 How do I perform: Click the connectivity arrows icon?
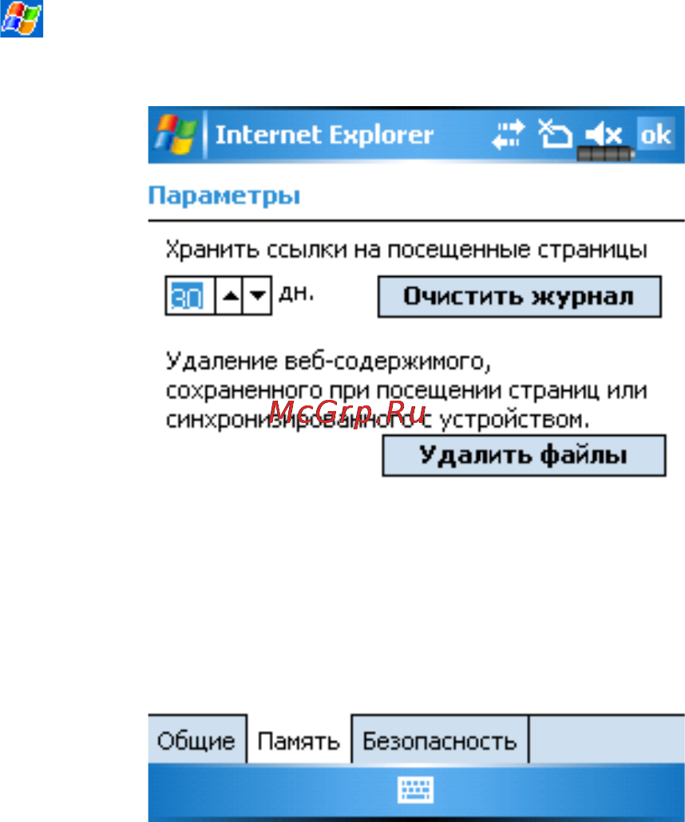pyautogui.click(x=509, y=134)
